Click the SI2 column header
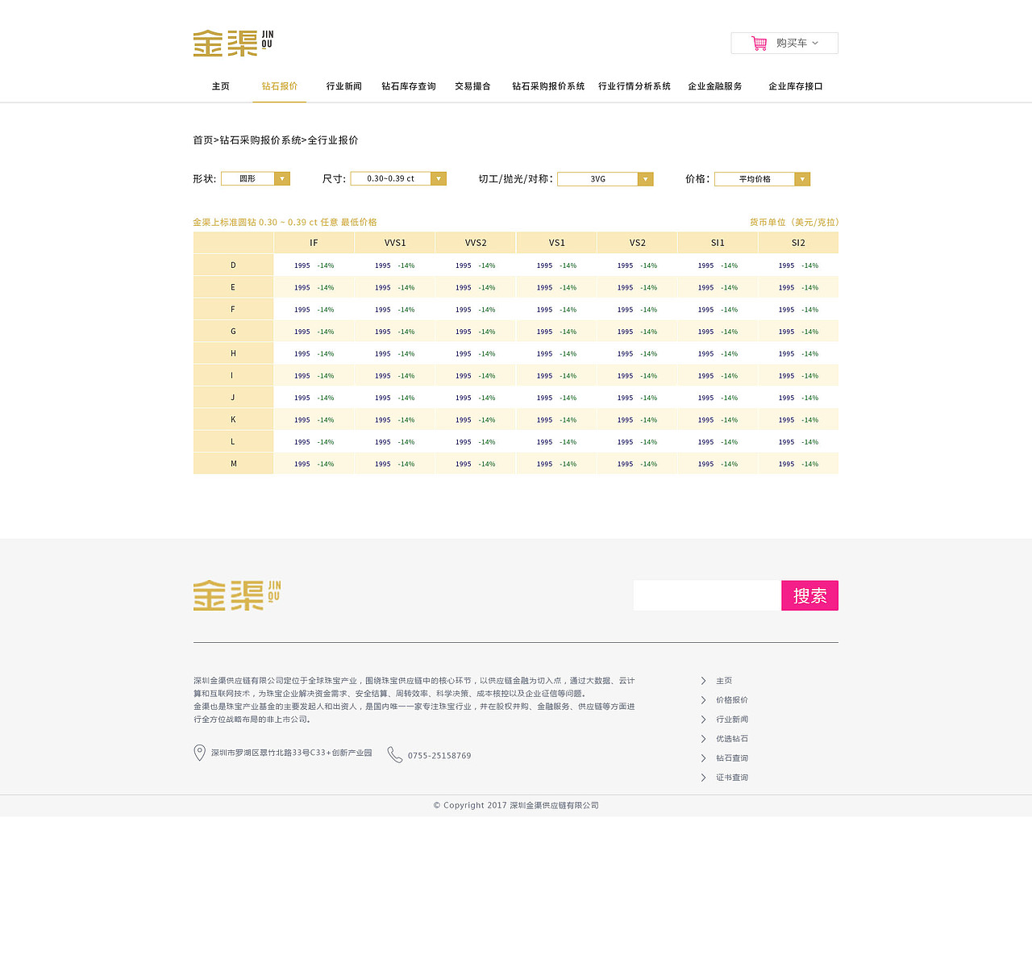Screen dimensions: 1032x964 [x=798, y=243]
